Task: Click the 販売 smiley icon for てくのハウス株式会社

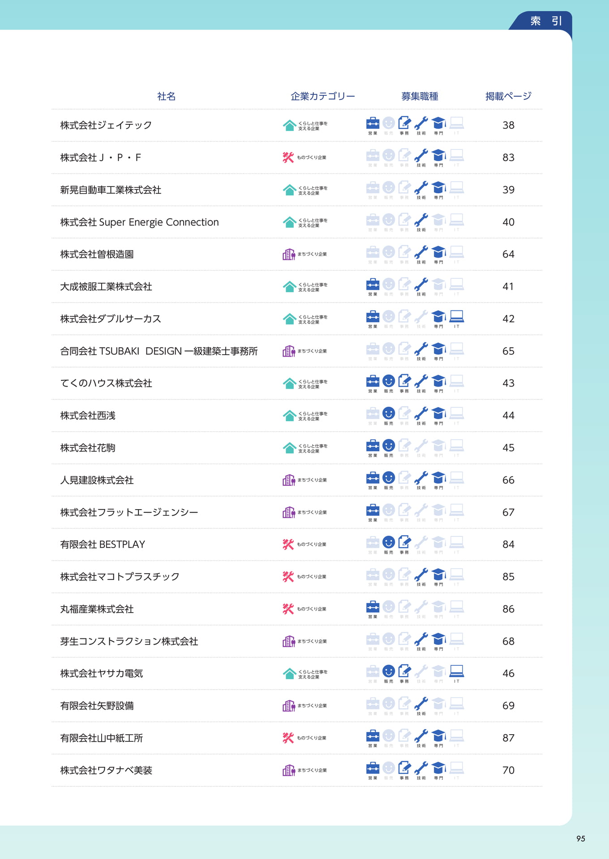Action: point(389,381)
